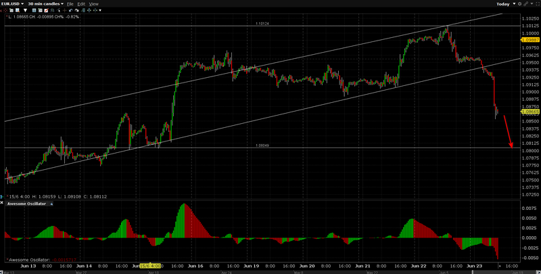
Task: Select the trendline drawing tool icon
Action: tap(59, 10)
